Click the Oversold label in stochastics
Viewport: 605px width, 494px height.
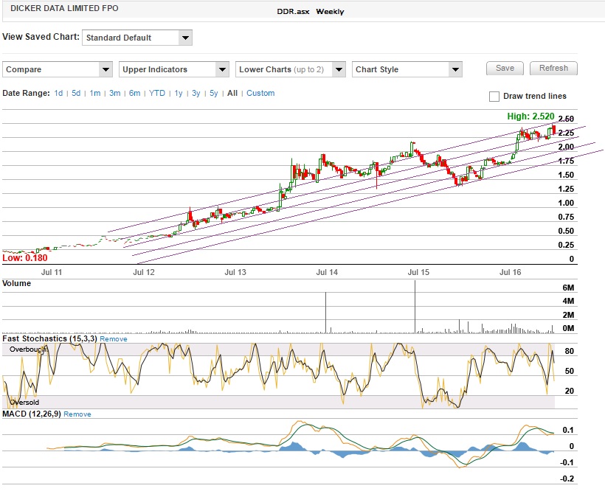coord(24,403)
